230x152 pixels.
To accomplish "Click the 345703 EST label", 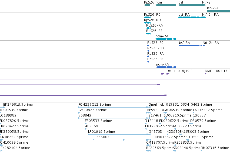I will tap(155, 132).
